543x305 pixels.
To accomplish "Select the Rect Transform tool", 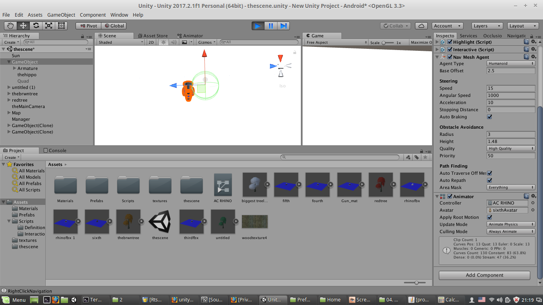I will 61,26.
